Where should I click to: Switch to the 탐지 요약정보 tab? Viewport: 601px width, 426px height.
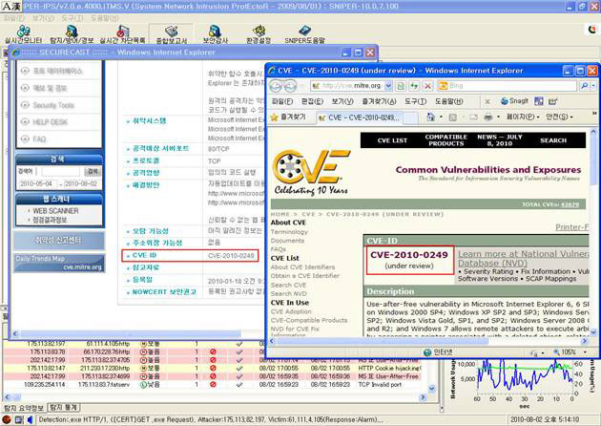click(x=24, y=407)
